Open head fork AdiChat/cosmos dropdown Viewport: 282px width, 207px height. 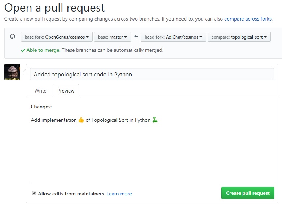click(173, 37)
